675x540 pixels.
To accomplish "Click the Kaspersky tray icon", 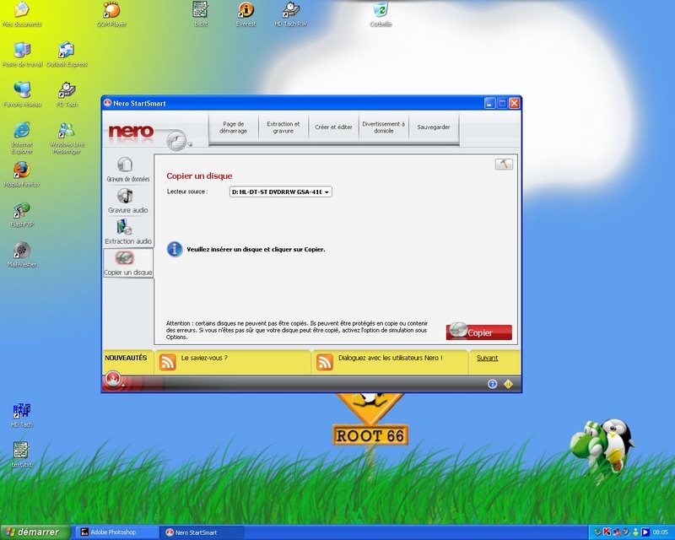I will coord(607,532).
